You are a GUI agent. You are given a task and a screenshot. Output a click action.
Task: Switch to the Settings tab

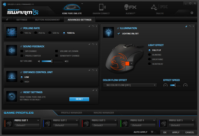pyautogui.click(x=22, y=20)
